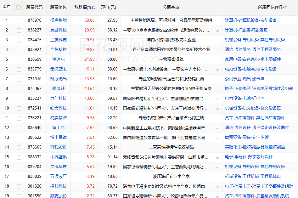This screenshot has width=298, height=198.
Task: Click the 所属同花顺行业 column header
Action: [272, 8]
